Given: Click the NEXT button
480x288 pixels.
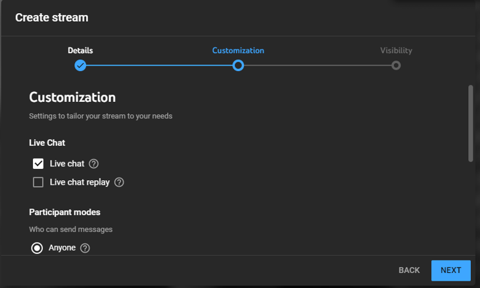Looking at the screenshot, I should click(x=451, y=270).
